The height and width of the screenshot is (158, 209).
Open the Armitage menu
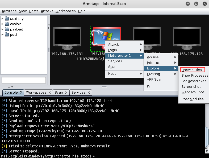tap(9, 11)
